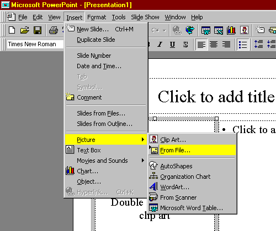Toggle Right Alignment button

point(226,44)
